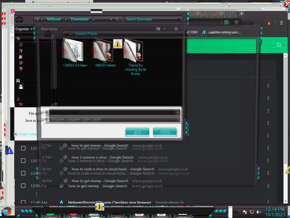Open the address bar path history chevron
Image resolution: width=290 pixels, height=218 pixels.
click(111, 19)
